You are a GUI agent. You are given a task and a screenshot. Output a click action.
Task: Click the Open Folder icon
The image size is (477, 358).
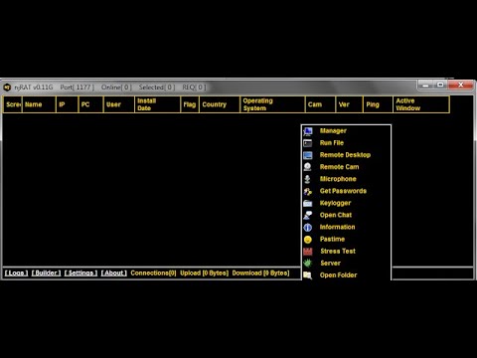point(308,275)
